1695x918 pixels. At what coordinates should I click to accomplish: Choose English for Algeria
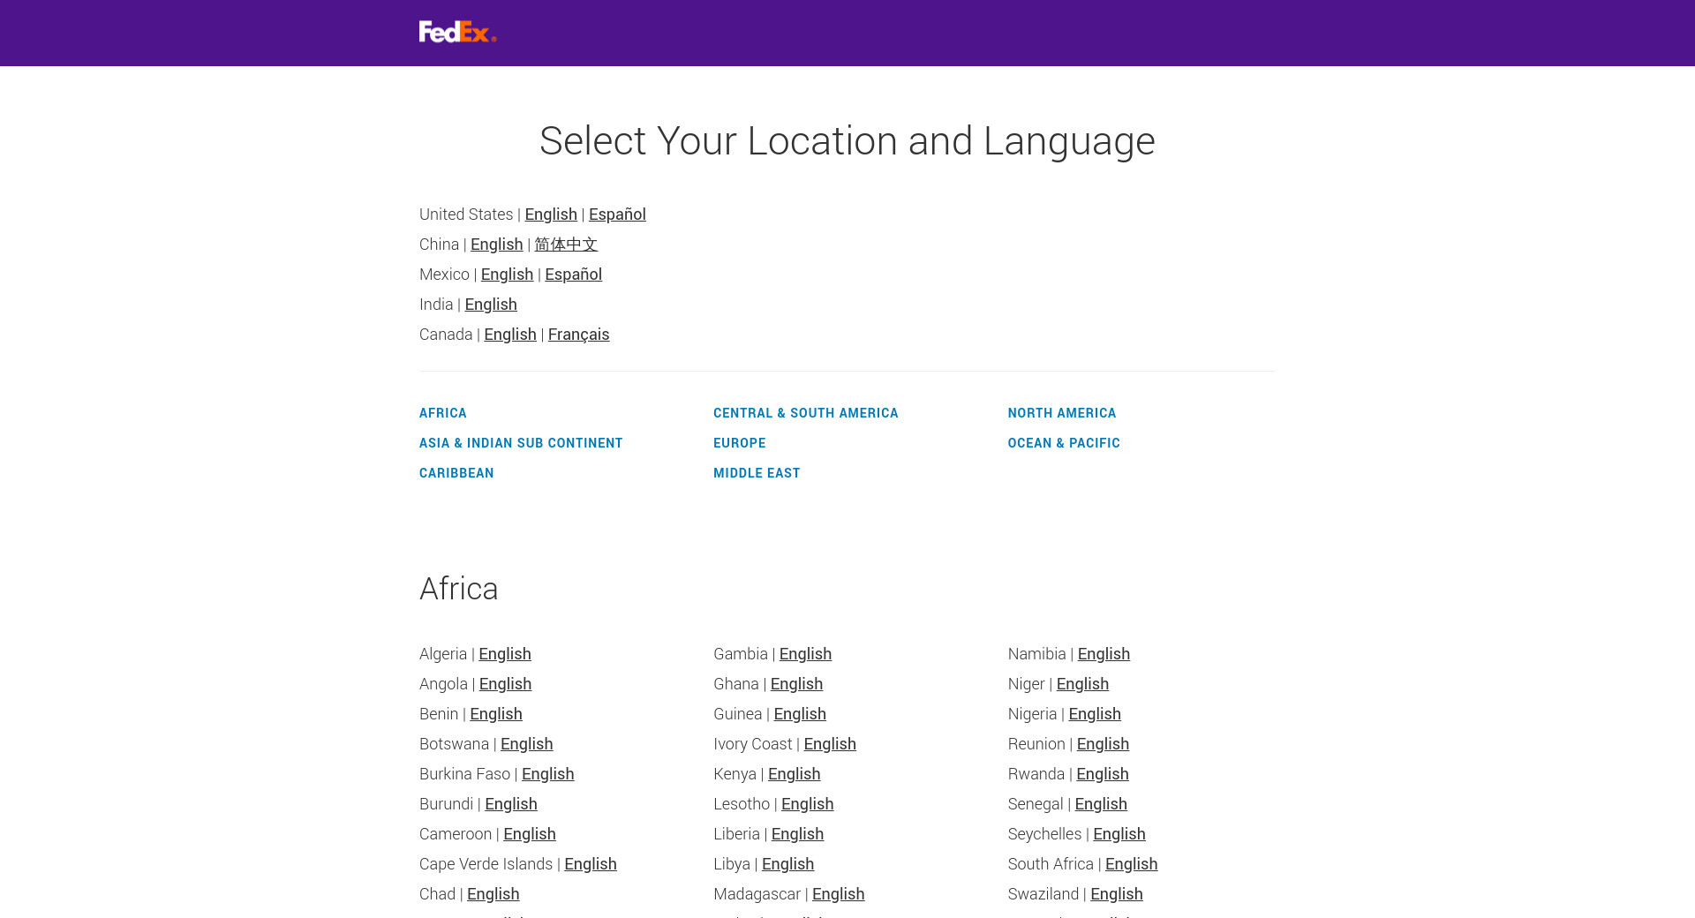click(x=505, y=654)
